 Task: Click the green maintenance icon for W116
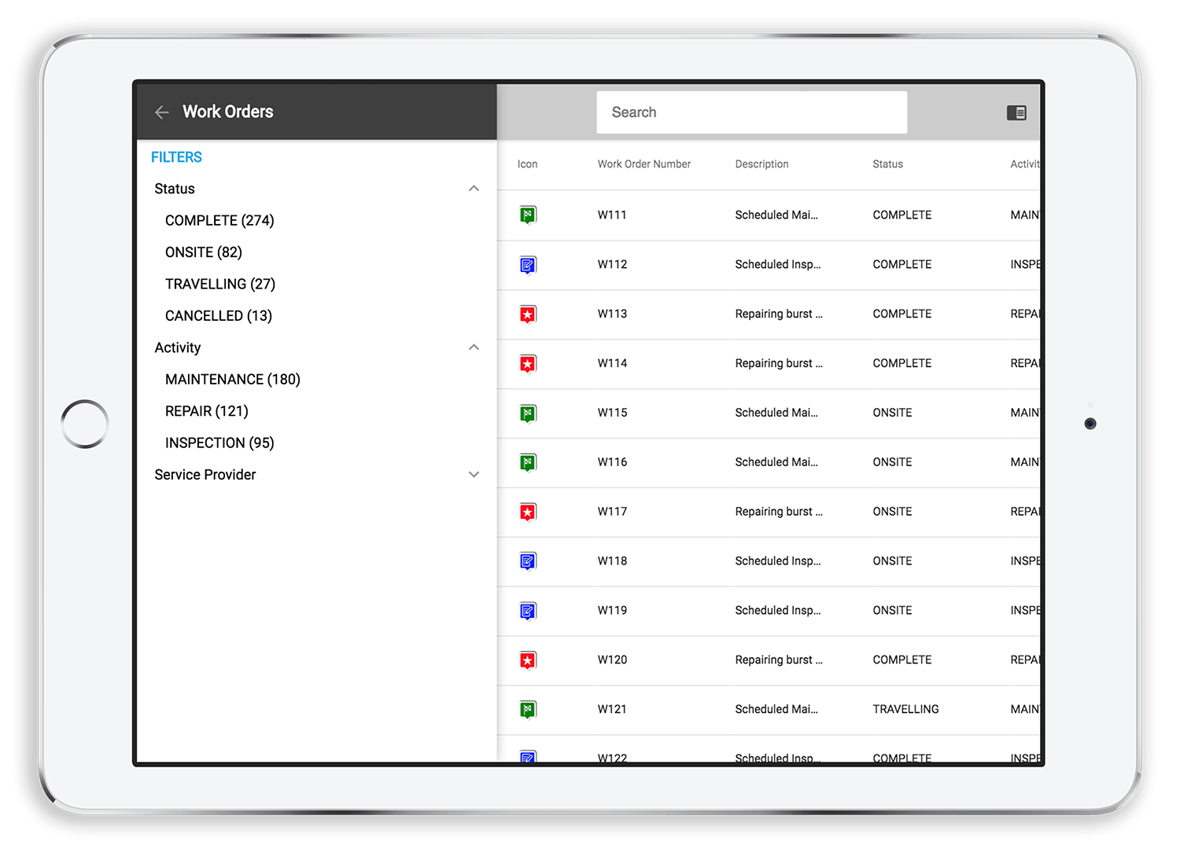click(528, 462)
